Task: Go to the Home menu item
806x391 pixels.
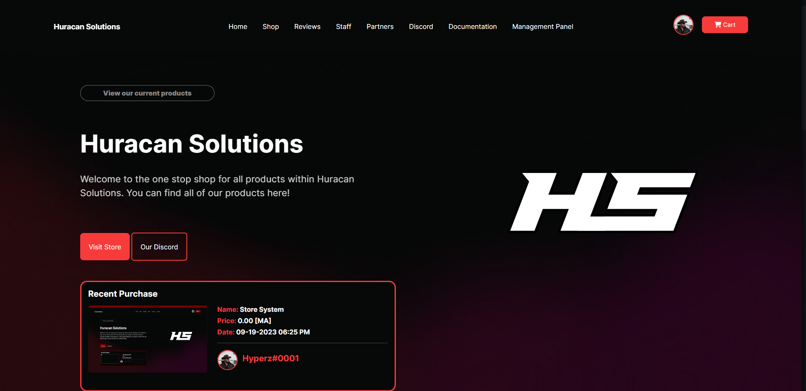Action: pyautogui.click(x=238, y=26)
